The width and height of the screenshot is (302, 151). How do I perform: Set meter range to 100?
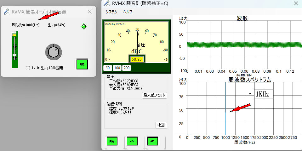pyautogui.click(x=117, y=68)
